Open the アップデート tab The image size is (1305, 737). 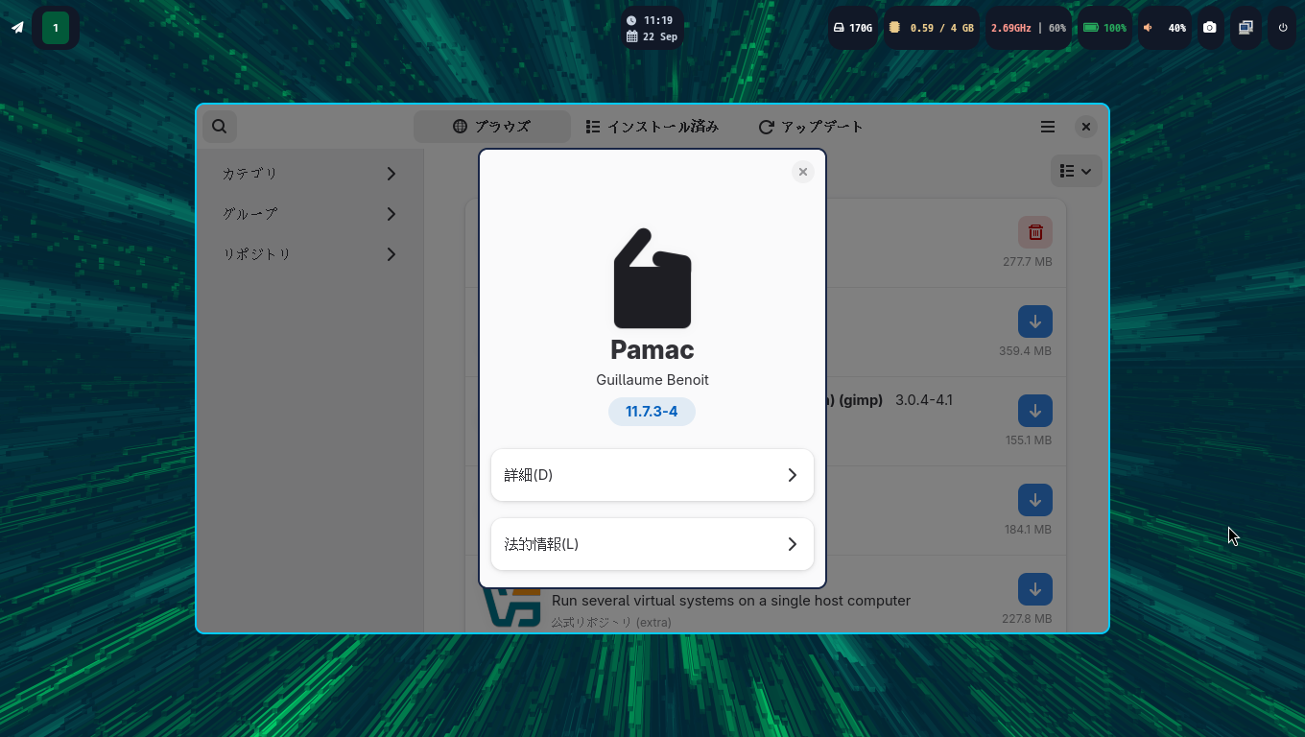(x=811, y=127)
